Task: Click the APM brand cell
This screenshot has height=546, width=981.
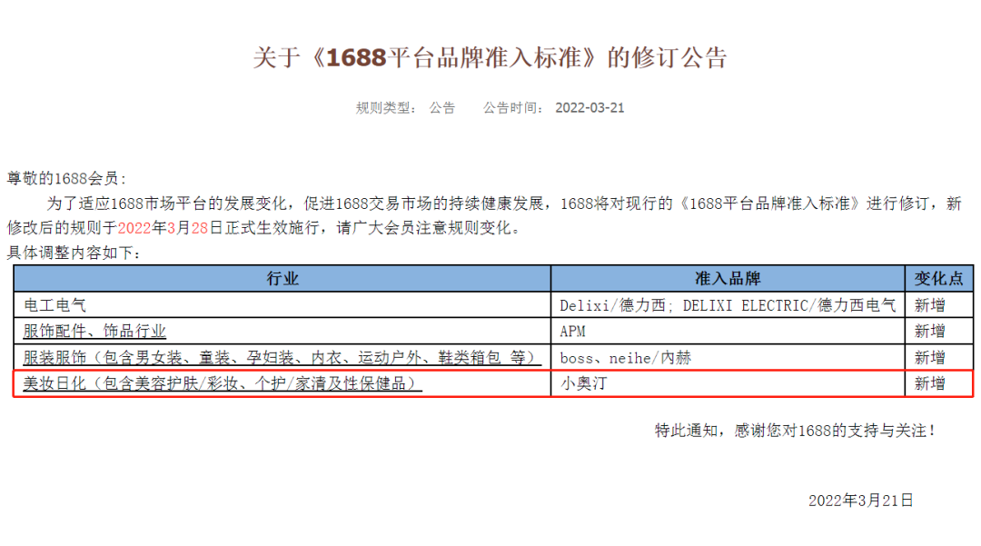Action: [x=728, y=331]
